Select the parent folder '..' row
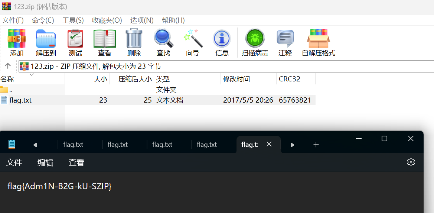Image resolution: width=434 pixels, height=213 pixels. [x=158, y=90]
